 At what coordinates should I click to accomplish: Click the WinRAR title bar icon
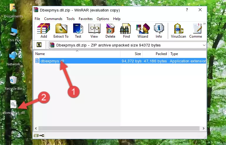click(x=36, y=10)
